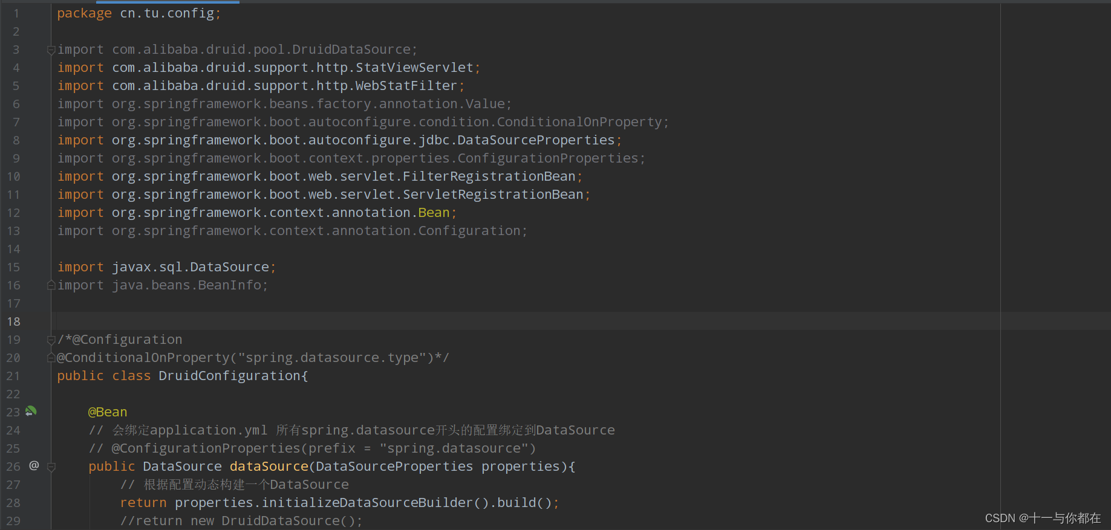The height and width of the screenshot is (530, 1111).
Task: Click initializeDataSourceBuilder method call
Action: [x=367, y=503]
